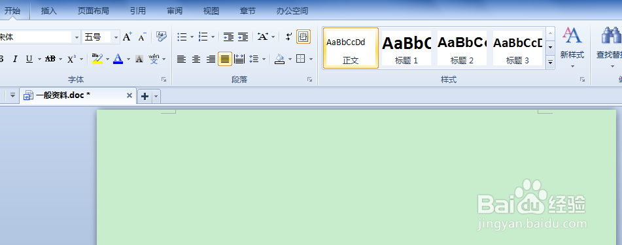
Task: Align text left
Action: point(181,59)
